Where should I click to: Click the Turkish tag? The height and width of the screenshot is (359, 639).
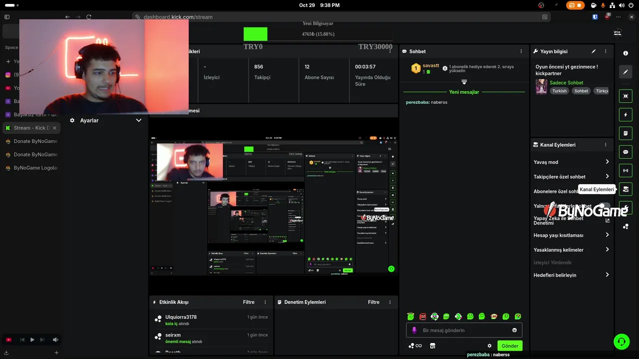tap(559, 91)
